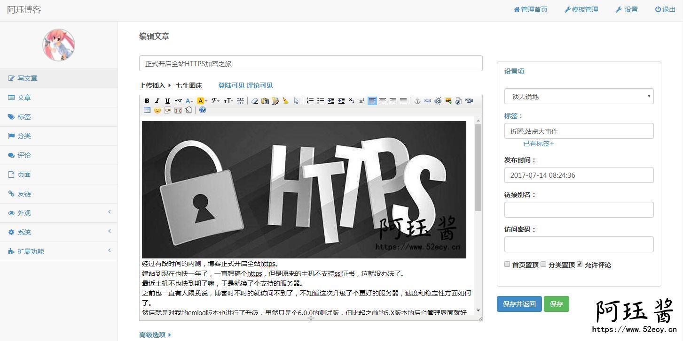Click 已有标签+ link

[539, 144]
